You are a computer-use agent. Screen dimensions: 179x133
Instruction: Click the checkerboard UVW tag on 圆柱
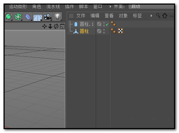click(x=120, y=31)
